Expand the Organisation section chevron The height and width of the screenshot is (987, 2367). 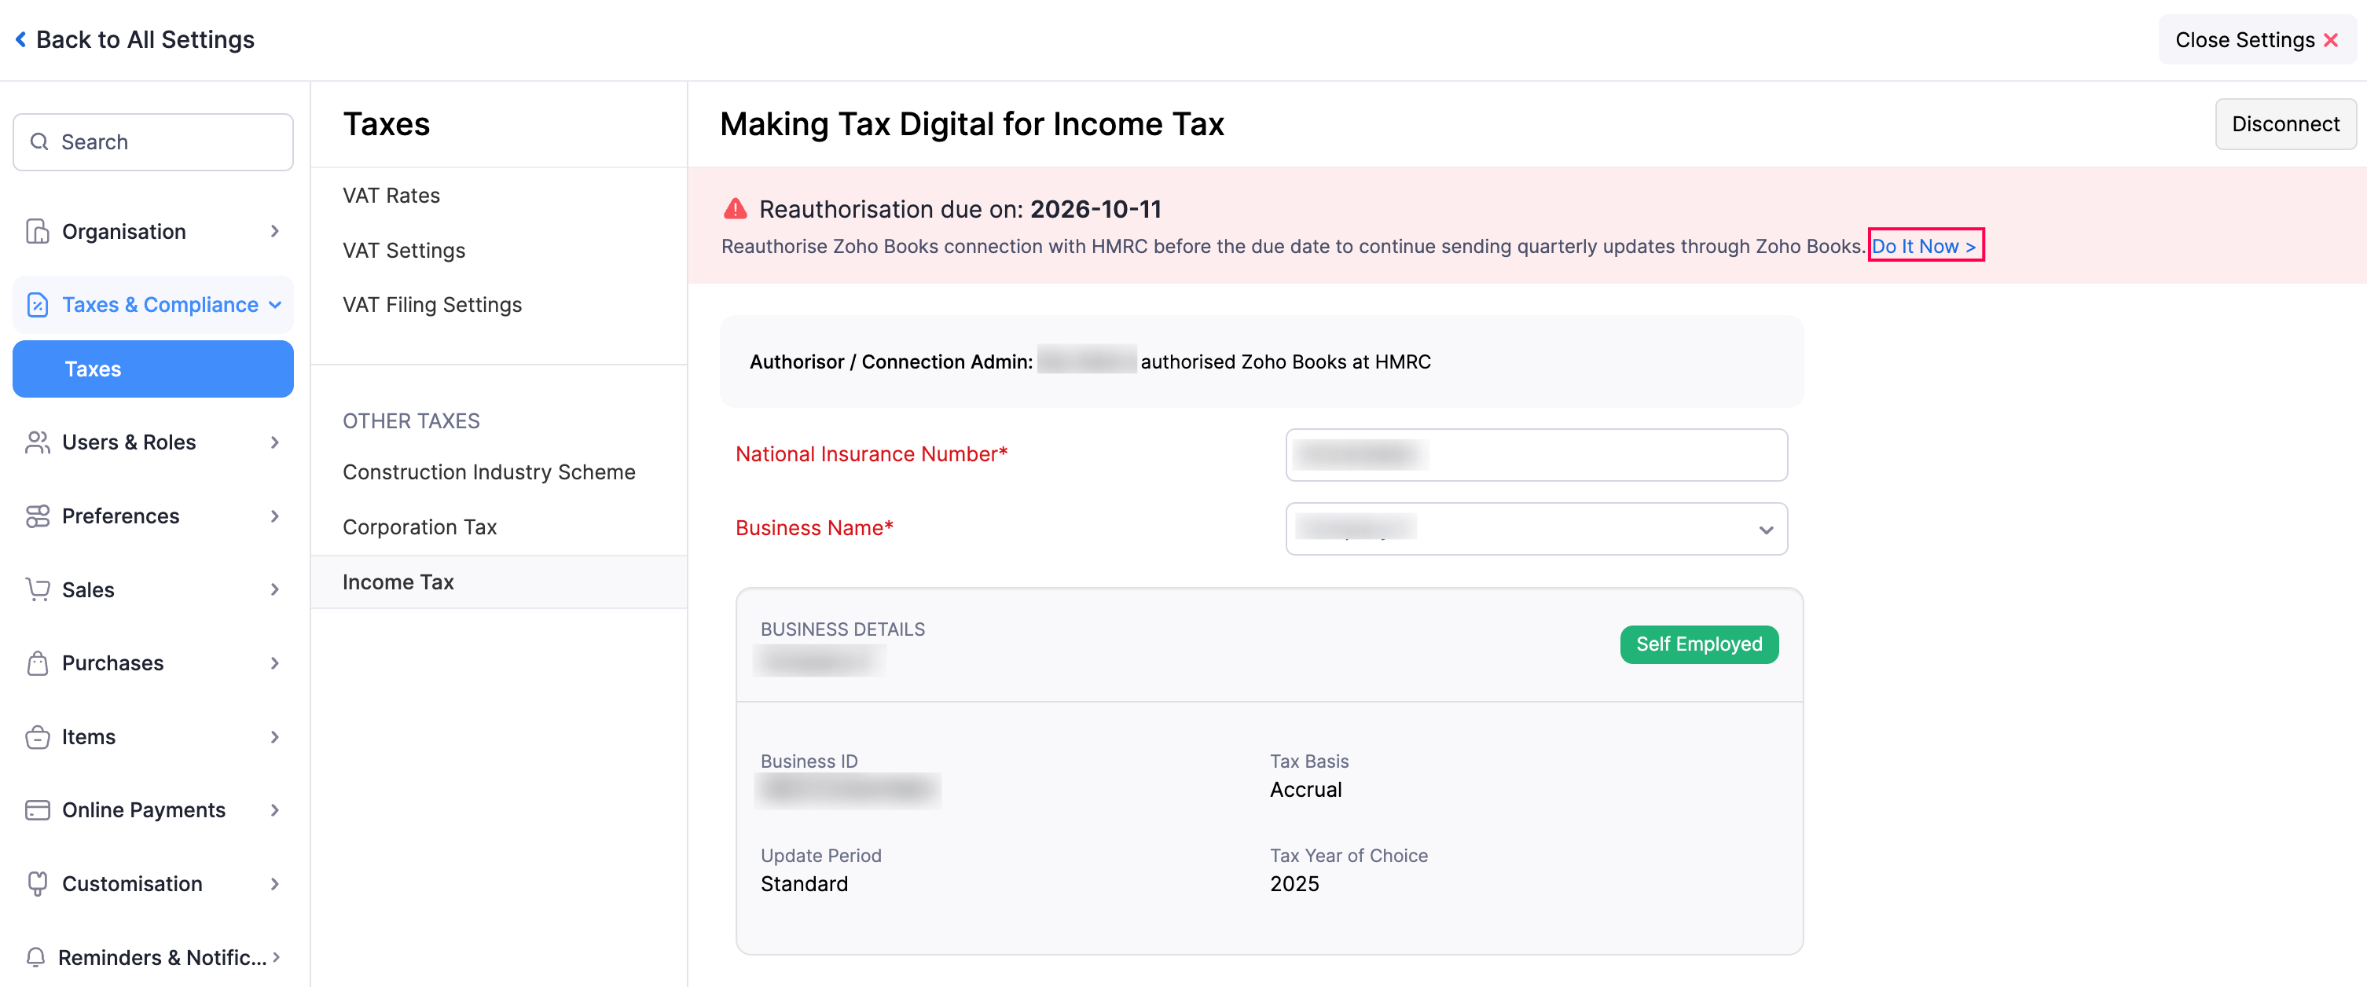275,231
